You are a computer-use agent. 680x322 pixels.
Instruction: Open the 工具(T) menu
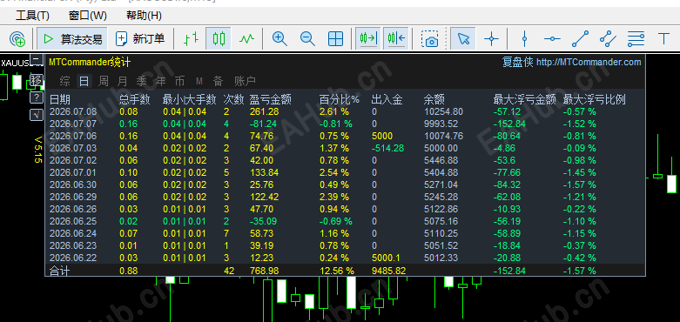32,16
